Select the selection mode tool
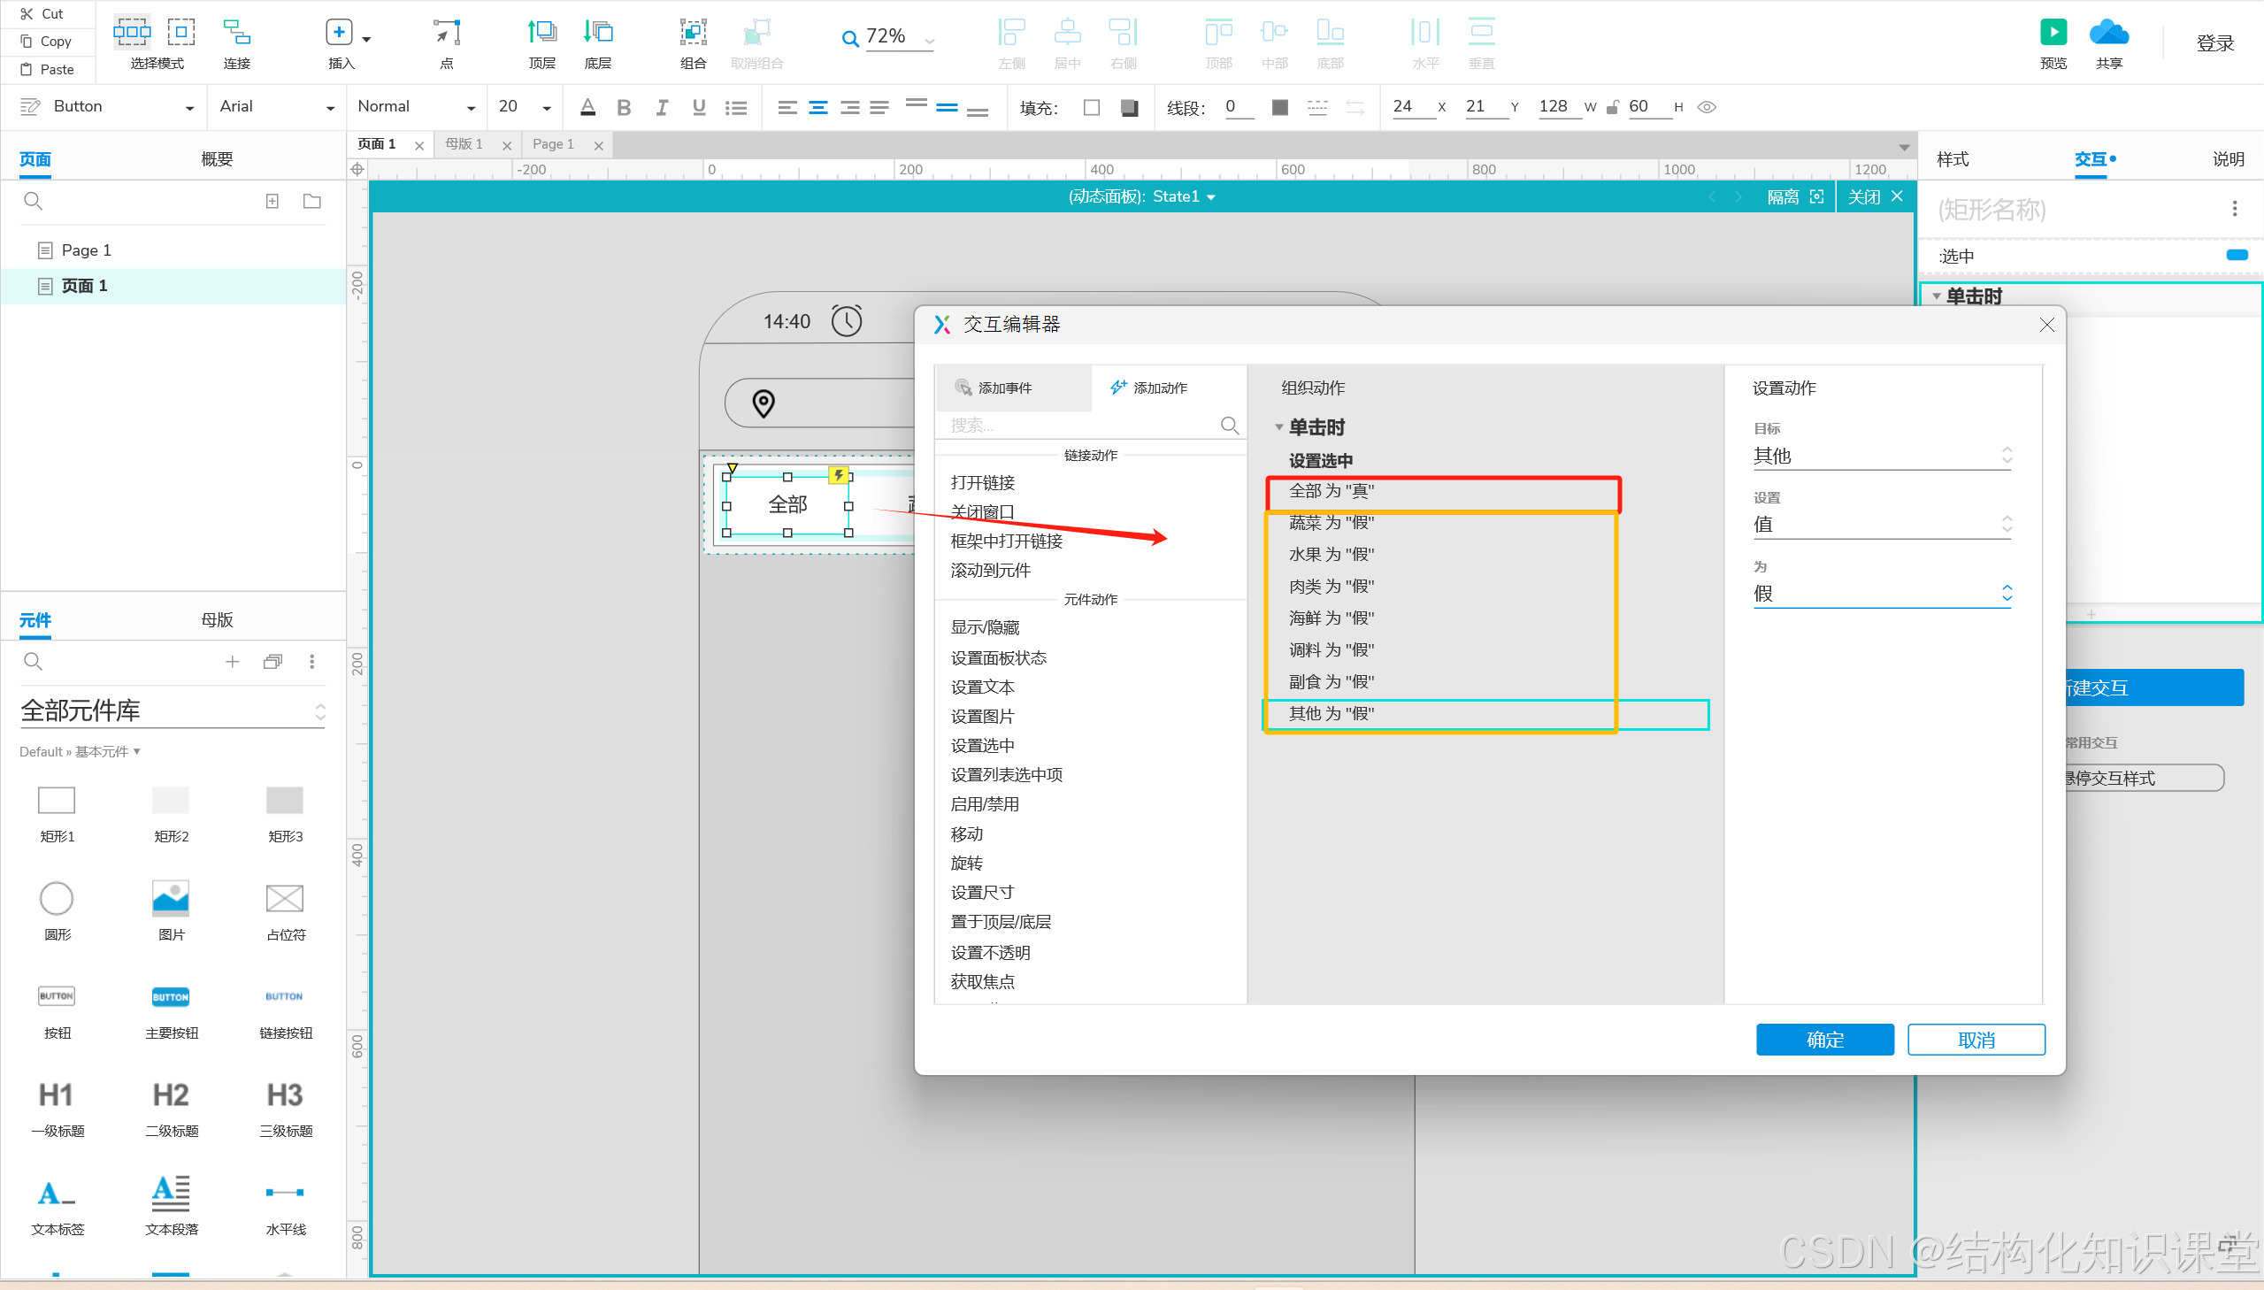 pyautogui.click(x=132, y=33)
